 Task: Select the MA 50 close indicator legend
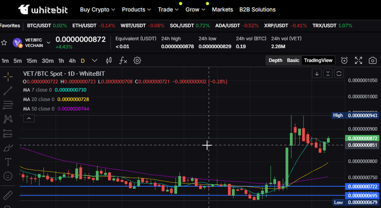pos(56,109)
